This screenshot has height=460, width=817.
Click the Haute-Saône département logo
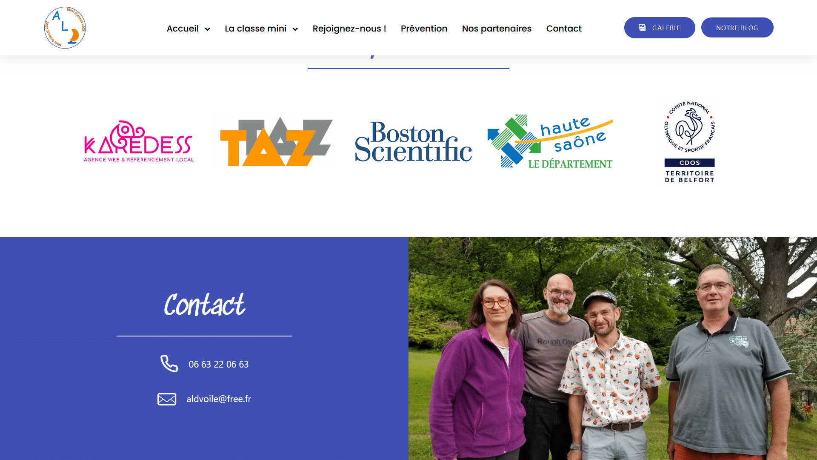(x=550, y=141)
